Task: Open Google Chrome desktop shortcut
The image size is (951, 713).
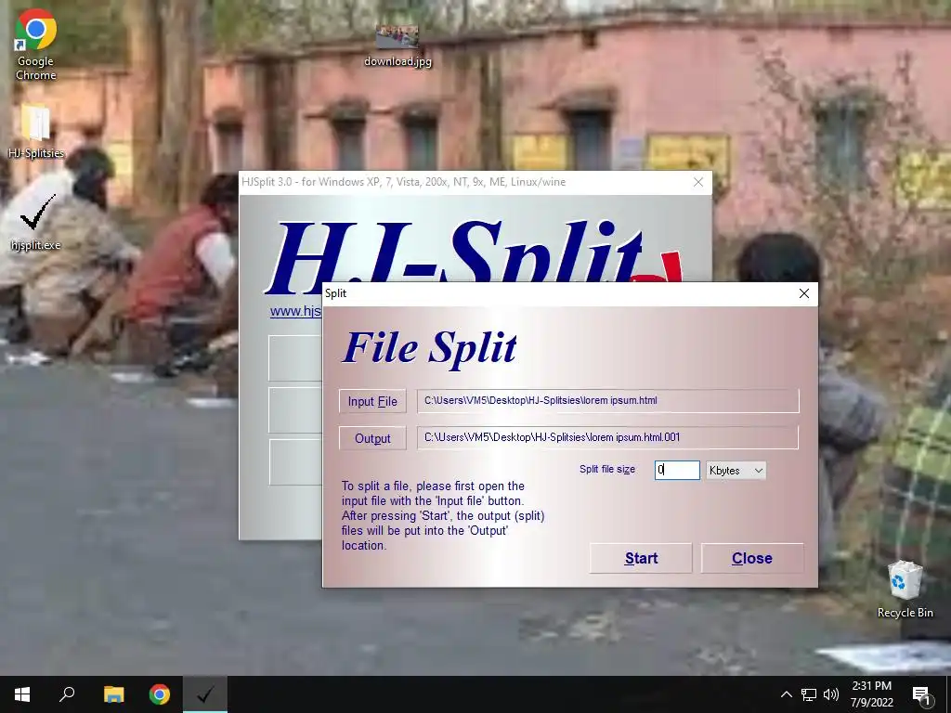Action: click(36, 45)
